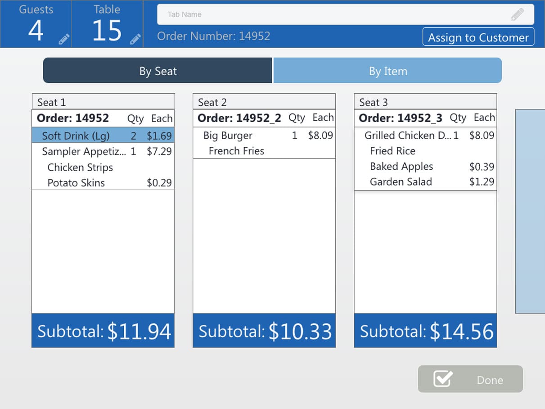Click the Seat 3 header
The image size is (545, 409).
425,102
